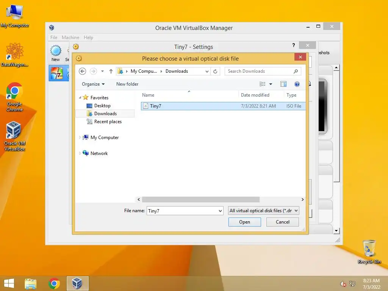This screenshot has width=388, height=291.
Task: Open the Organize menu
Action: [x=93, y=84]
